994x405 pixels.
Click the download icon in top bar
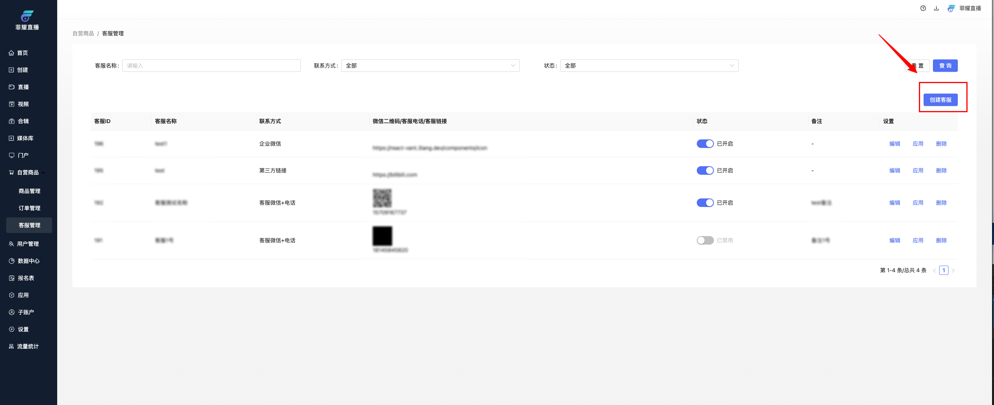936,8
